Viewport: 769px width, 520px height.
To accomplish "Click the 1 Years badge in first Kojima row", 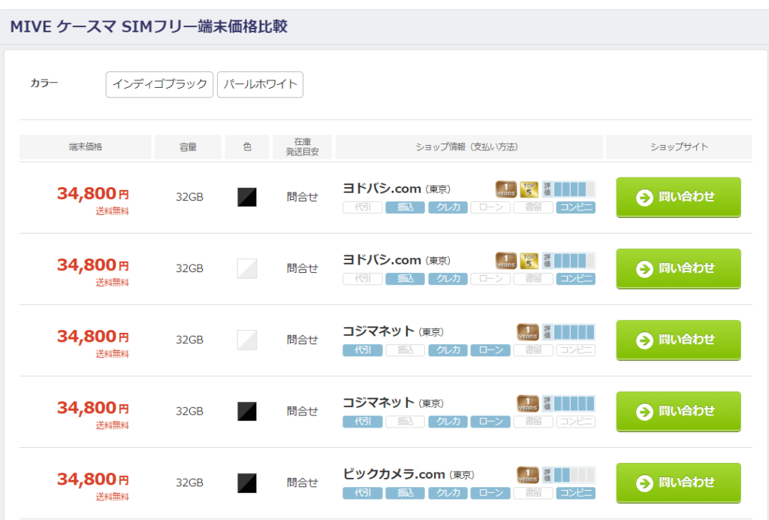I will pos(528,332).
